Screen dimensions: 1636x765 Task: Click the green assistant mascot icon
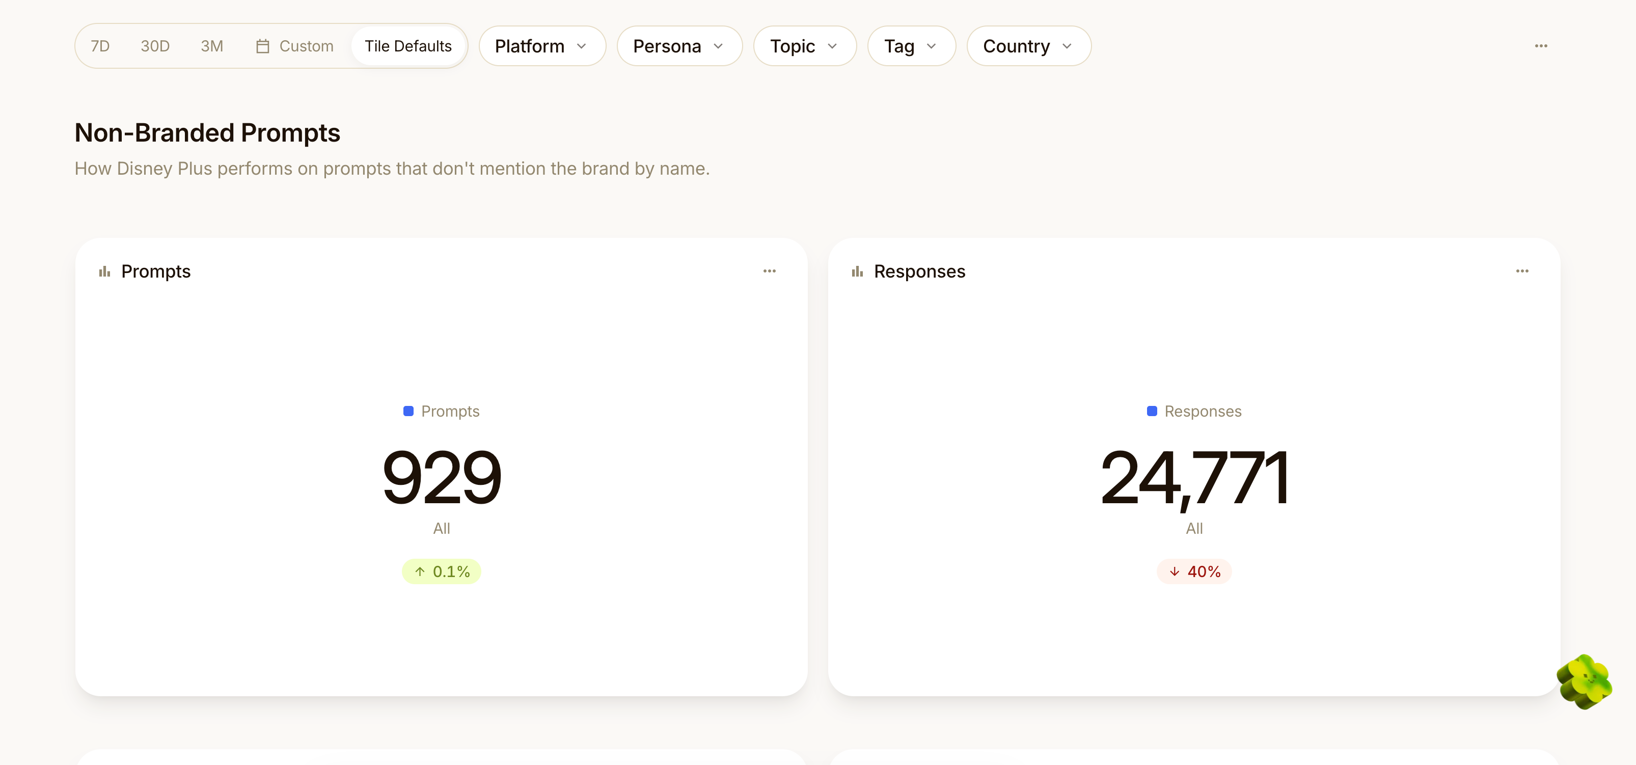tap(1584, 681)
